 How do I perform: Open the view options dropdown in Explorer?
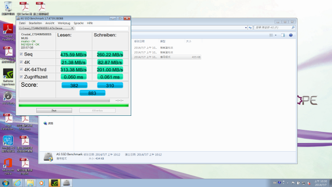pyautogui.click(x=275, y=35)
